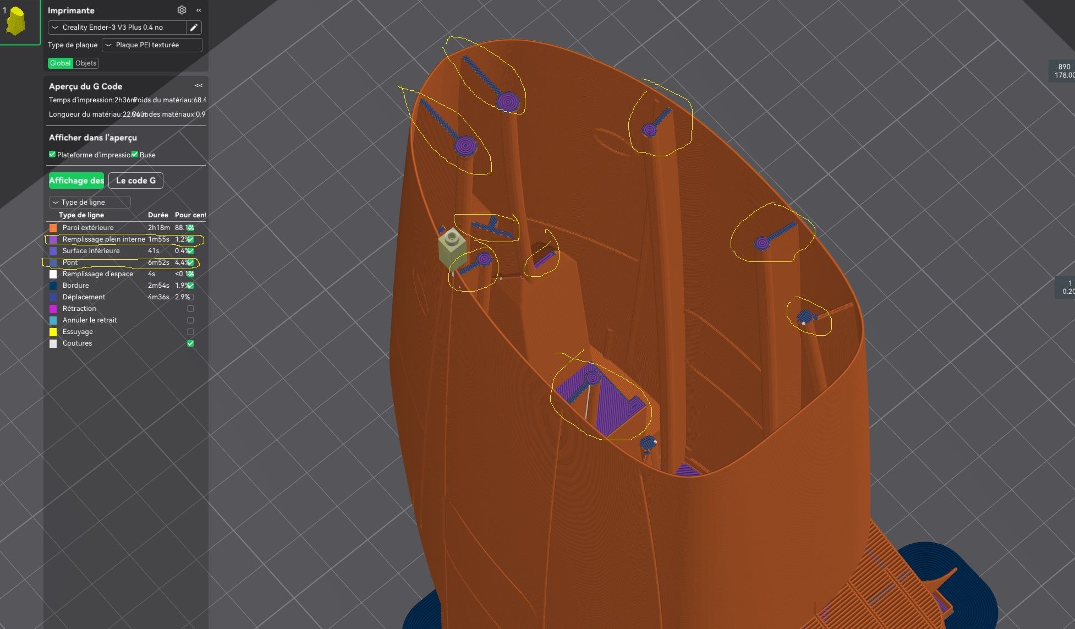Click the nozzle marker in 3D view

coord(452,250)
